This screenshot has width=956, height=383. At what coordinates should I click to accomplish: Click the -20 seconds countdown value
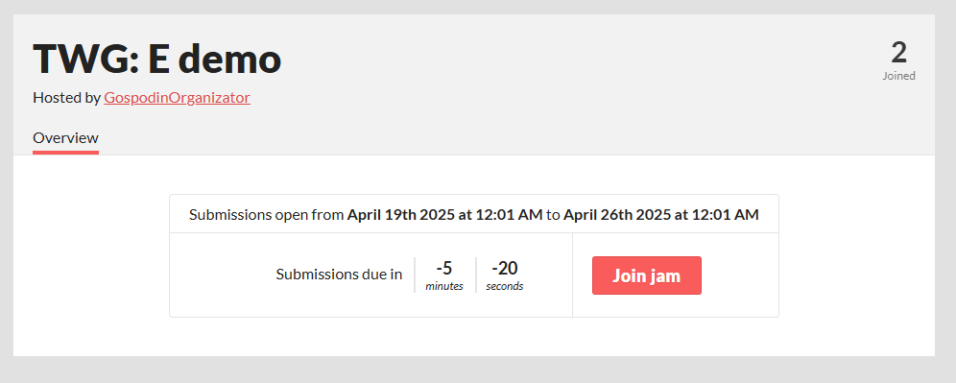[505, 268]
